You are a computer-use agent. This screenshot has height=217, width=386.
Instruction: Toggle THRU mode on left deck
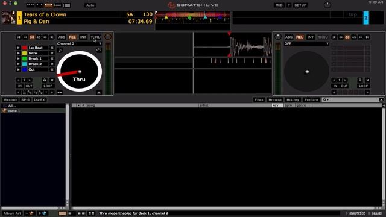(x=96, y=37)
